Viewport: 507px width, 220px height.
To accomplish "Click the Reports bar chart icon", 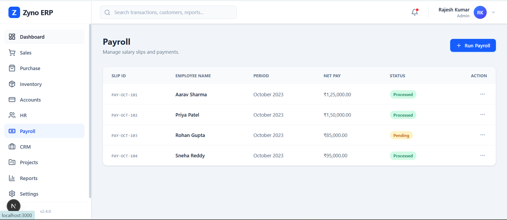I will [x=12, y=178].
